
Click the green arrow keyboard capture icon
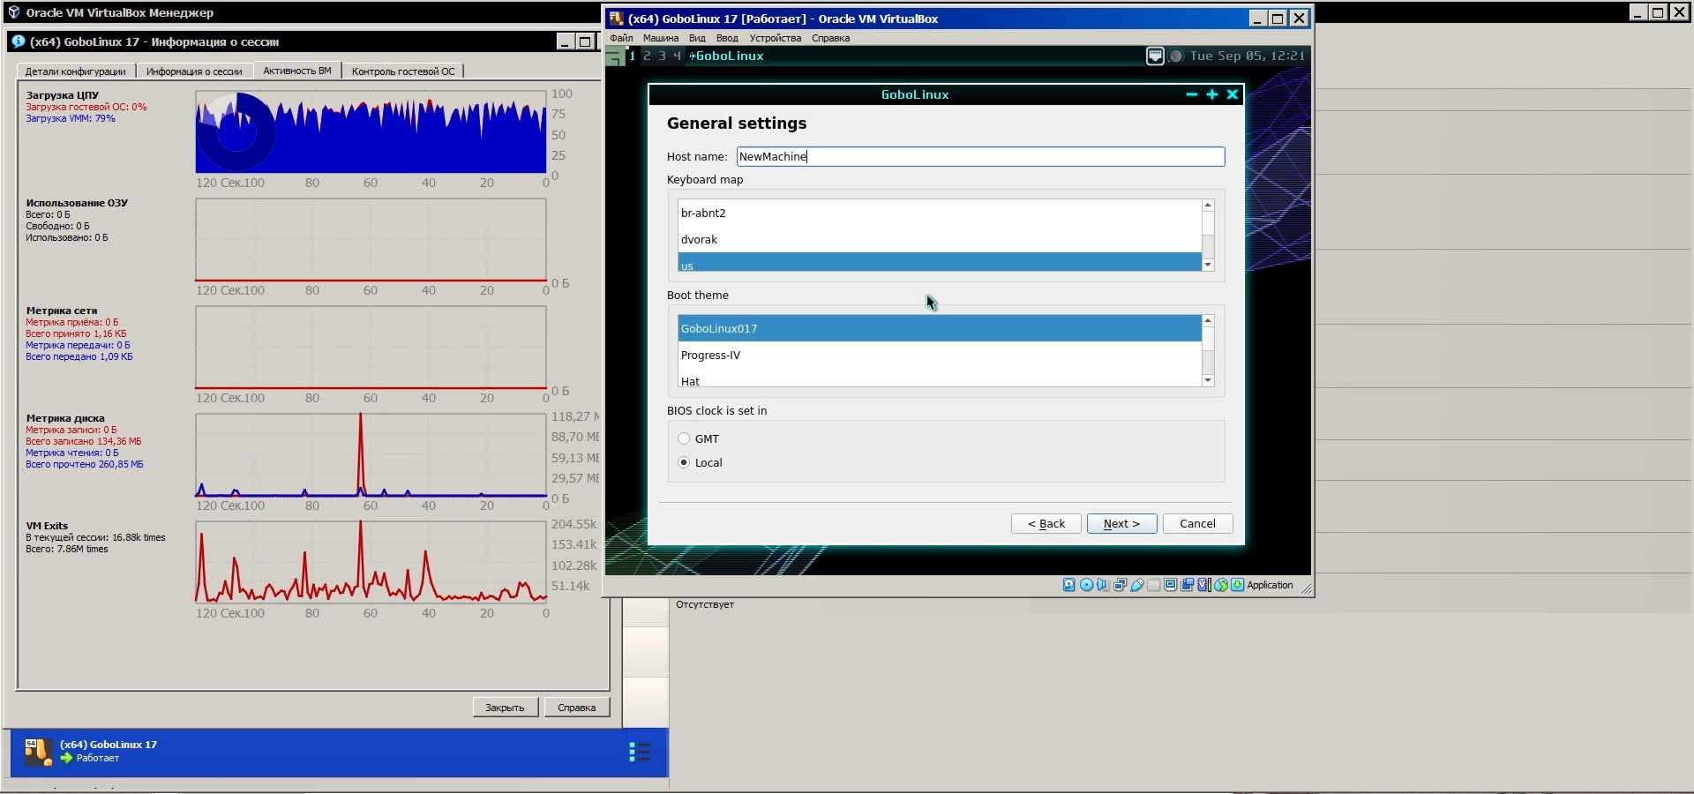tap(1238, 585)
